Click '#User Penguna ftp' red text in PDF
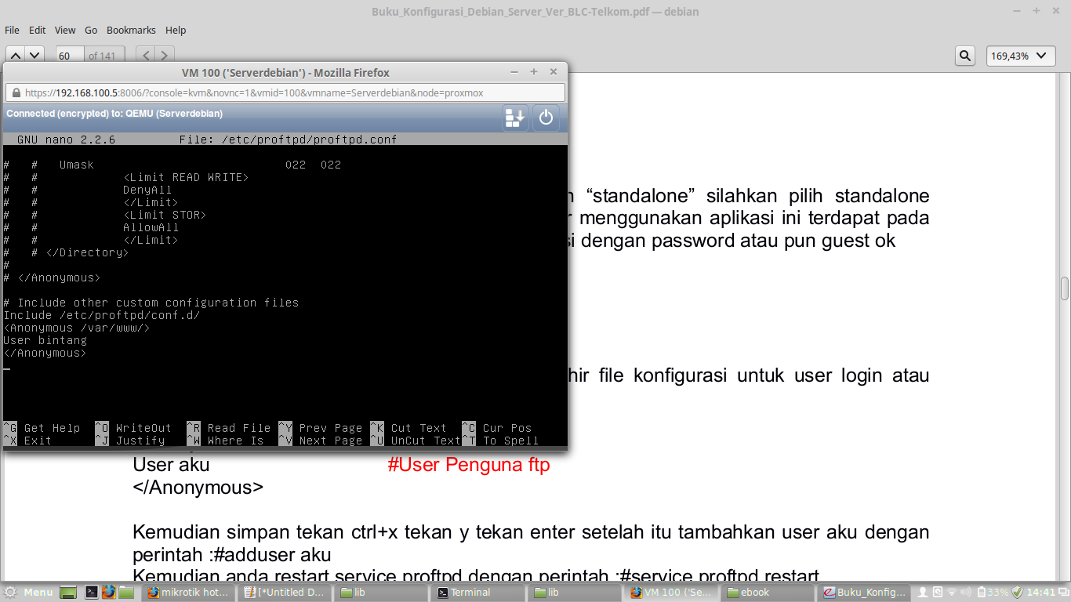Viewport: 1071px width, 602px height. pos(469,465)
